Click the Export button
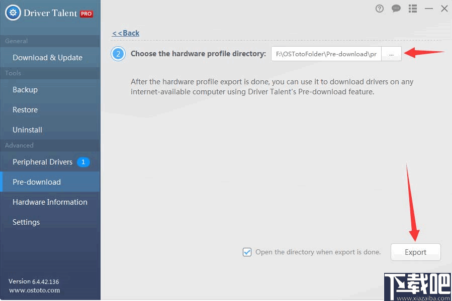 (x=415, y=252)
